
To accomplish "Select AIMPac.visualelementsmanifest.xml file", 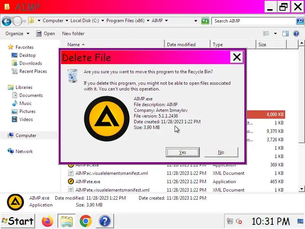I will point(111,173).
